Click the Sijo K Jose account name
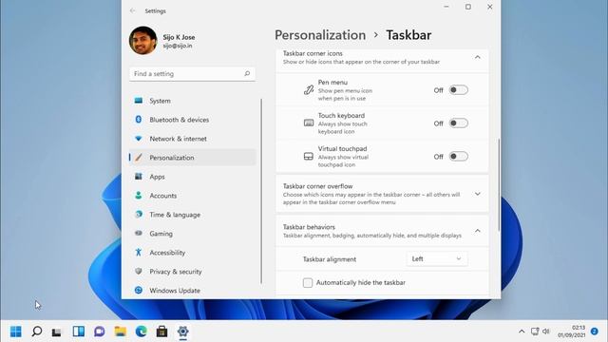608x342 pixels. (x=179, y=37)
